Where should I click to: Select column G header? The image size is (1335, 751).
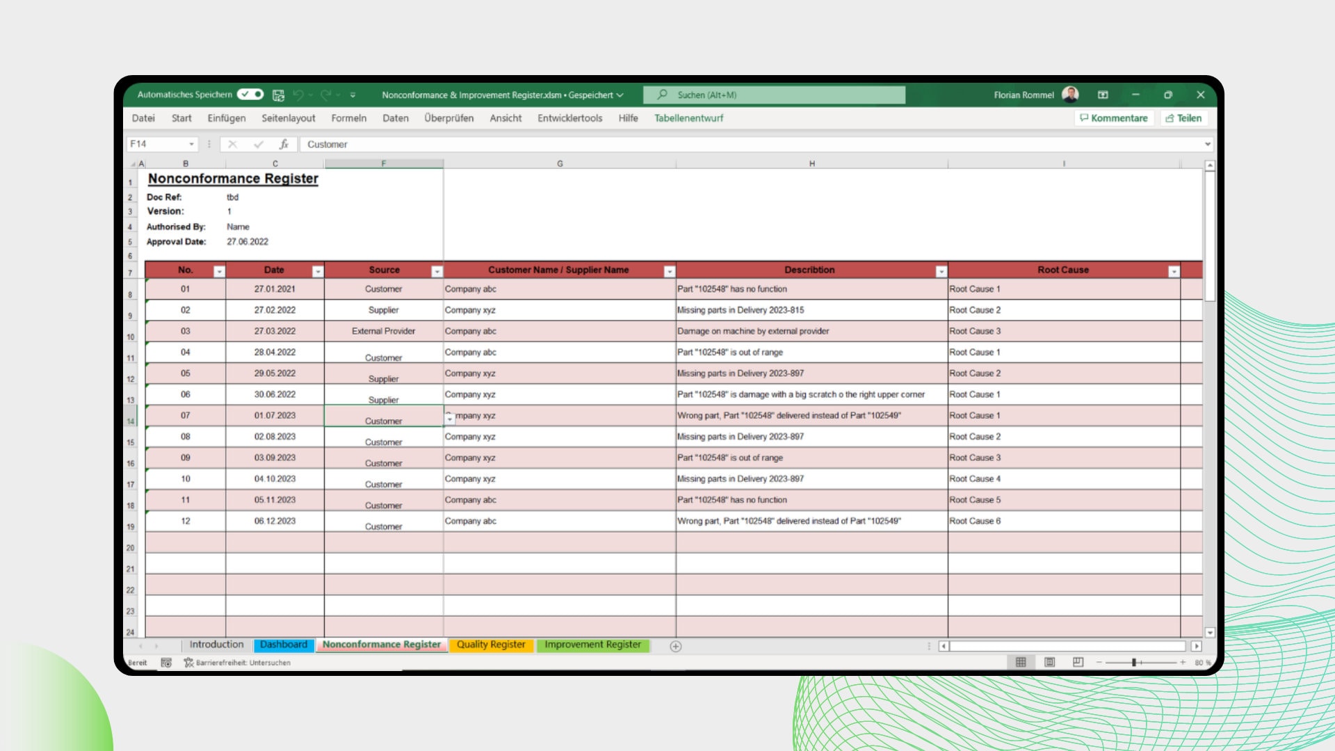560,164
